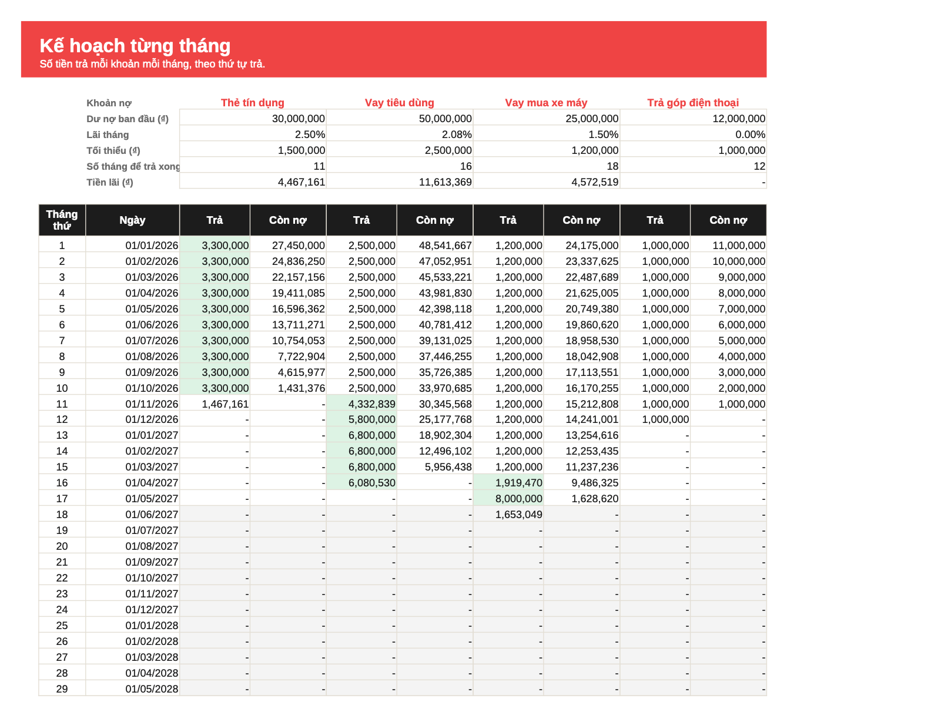
Task: Select the green 4,332,839 payment cell
Action: click(x=362, y=404)
